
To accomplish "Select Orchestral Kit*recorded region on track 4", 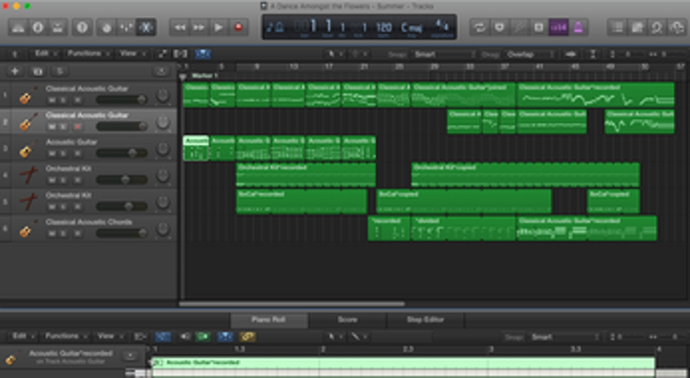I will [306, 175].
